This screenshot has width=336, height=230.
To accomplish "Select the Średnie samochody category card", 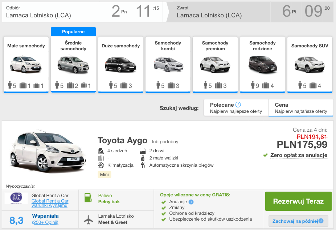I will pyautogui.click(x=73, y=65).
